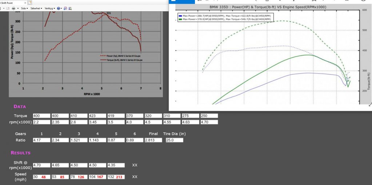Select the rpm field showing 3.45
The image size is (372, 185).
tap(97, 122)
